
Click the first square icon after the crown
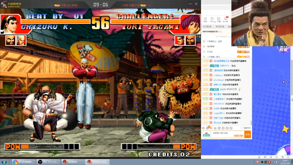click(x=219, y=128)
